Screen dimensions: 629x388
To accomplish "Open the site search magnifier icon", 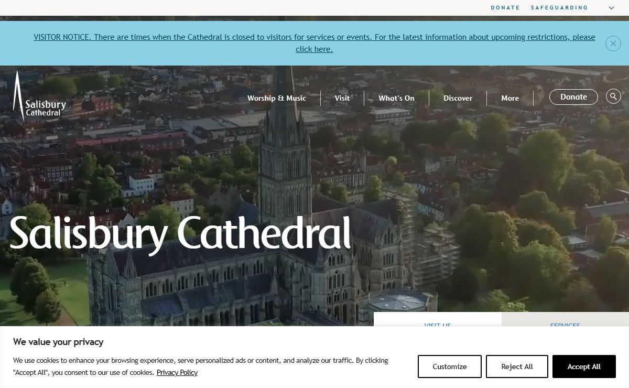I will [x=613, y=96].
